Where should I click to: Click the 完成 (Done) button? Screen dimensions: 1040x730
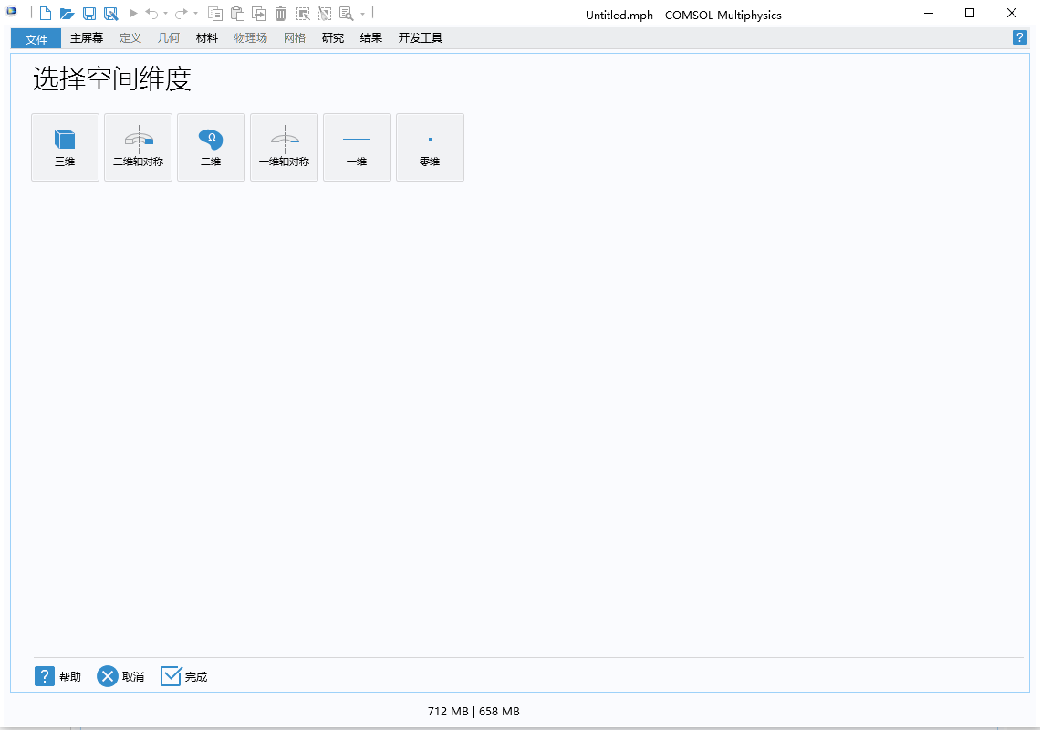pyautogui.click(x=184, y=676)
